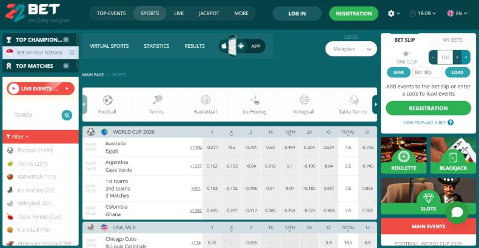479x248 pixels.
Task: Click the Bet slip code input field
Action: (427, 72)
